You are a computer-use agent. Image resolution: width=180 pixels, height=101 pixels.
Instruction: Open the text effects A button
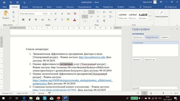click(62, 20)
